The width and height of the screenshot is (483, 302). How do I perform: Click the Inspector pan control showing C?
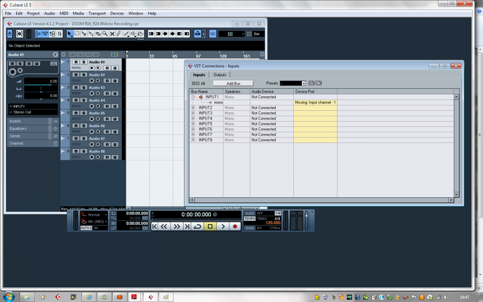pyautogui.click(x=41, y=88)
